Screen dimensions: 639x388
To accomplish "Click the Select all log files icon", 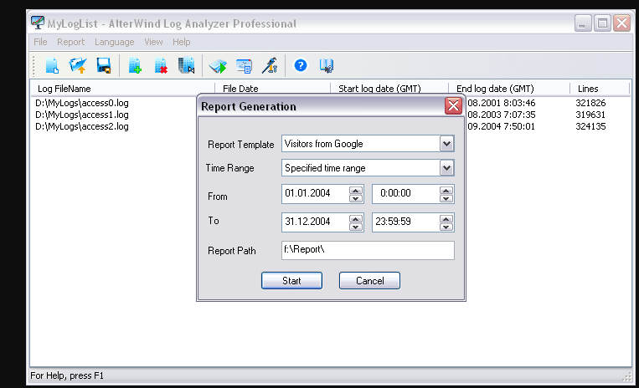I will pyautogui.click(x=187, y=65).
